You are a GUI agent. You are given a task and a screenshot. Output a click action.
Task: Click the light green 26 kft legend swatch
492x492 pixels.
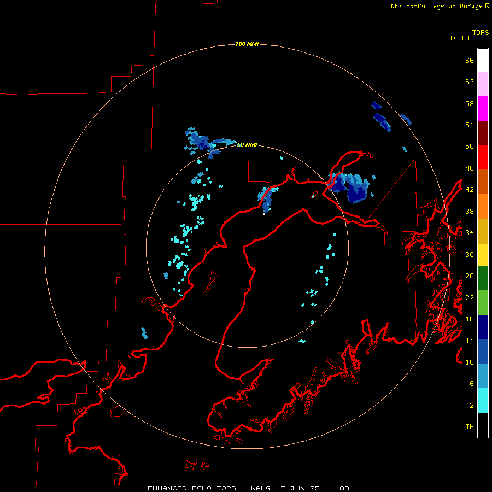coord(483,303)
